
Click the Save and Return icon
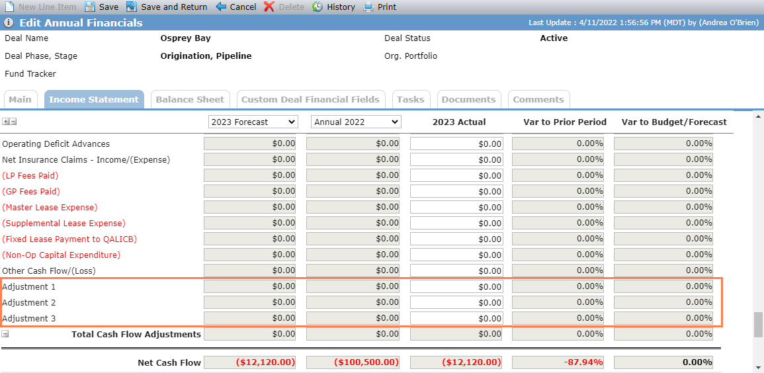point(132,7)
